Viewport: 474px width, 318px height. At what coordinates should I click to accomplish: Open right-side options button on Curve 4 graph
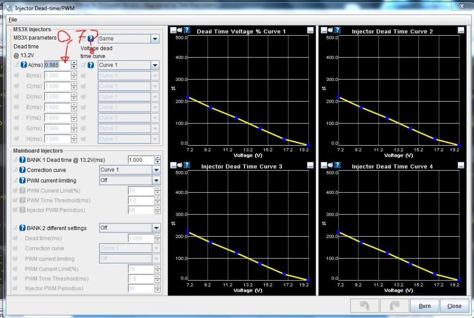tap(461, 165)
